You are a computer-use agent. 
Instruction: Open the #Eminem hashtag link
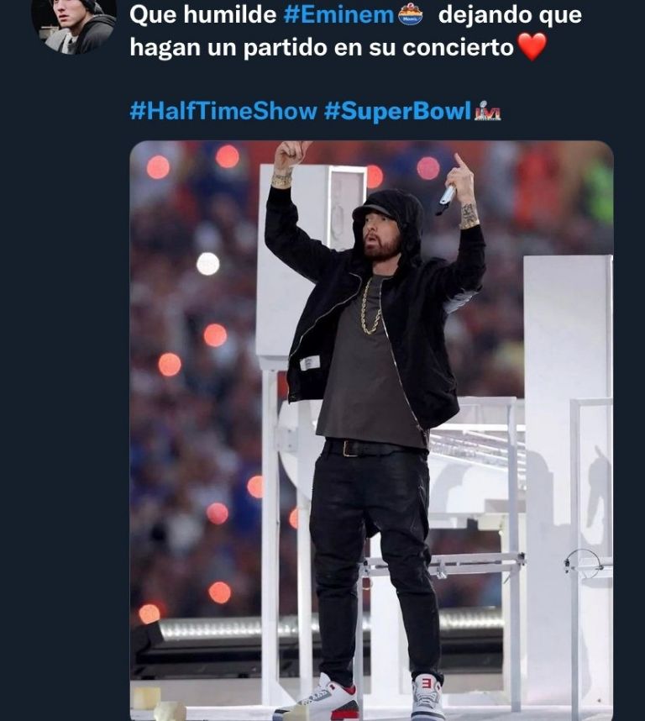(x=338, y=15)
